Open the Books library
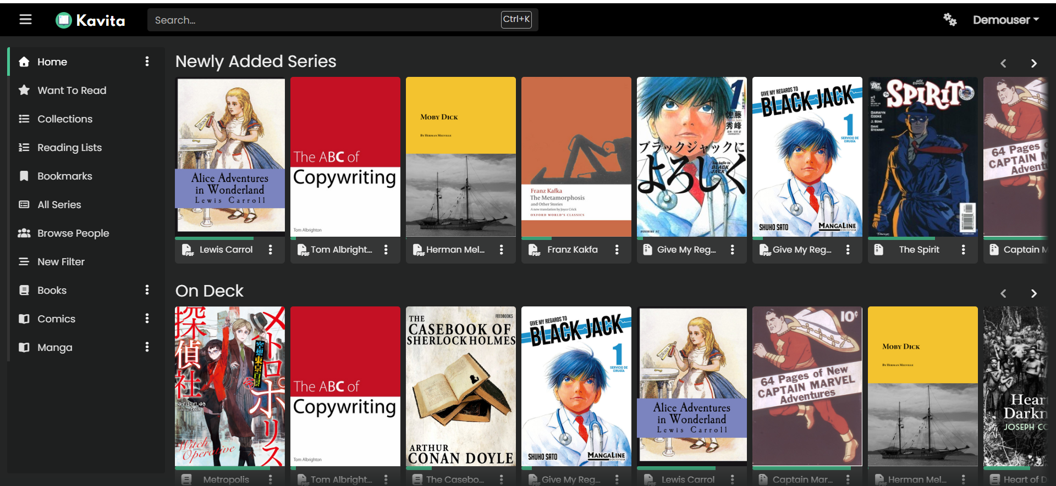1056x486 pixels. coord(52,291)
